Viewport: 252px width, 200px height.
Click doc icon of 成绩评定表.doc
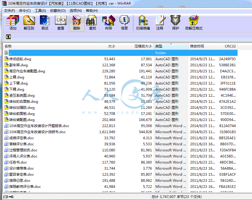(6, 138)
